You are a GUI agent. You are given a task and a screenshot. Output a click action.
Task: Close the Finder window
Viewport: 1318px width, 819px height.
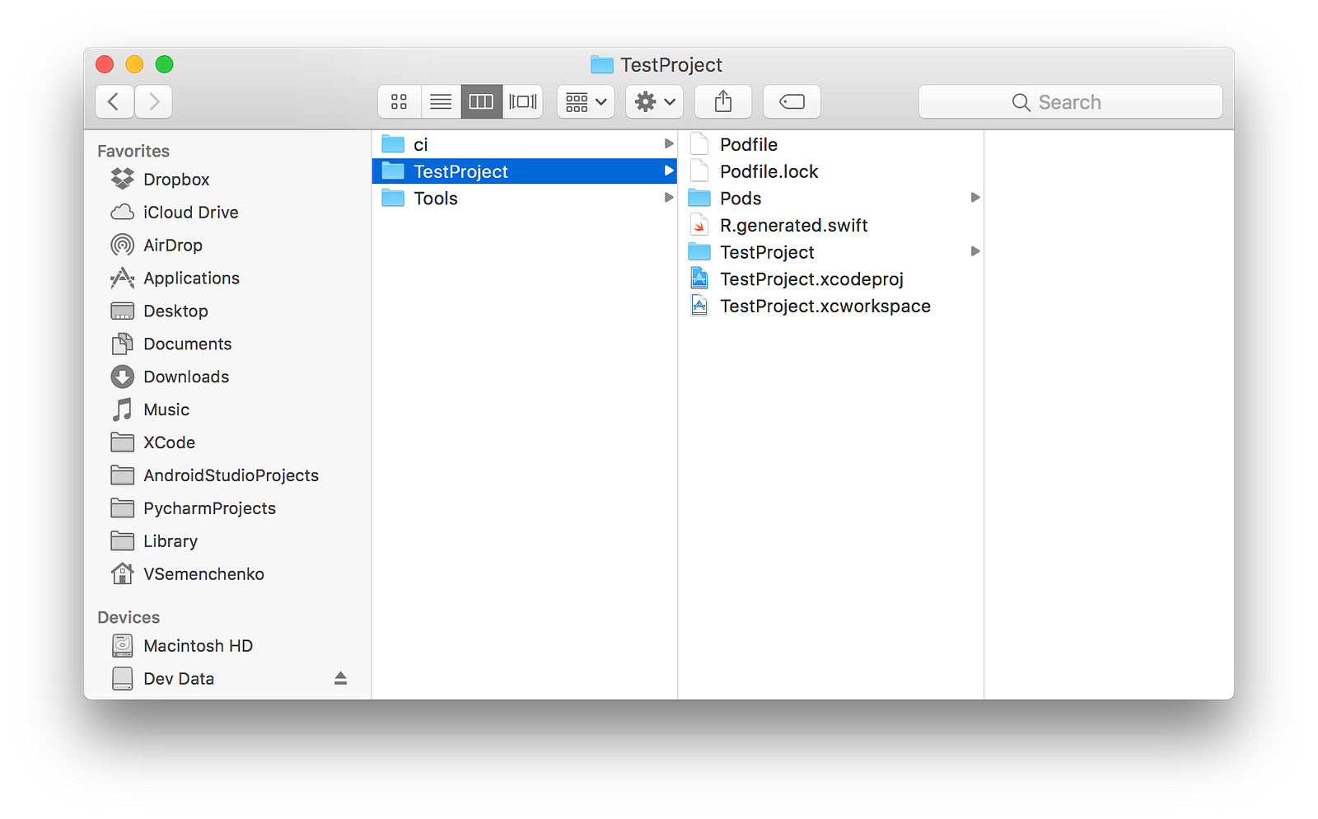105,64
